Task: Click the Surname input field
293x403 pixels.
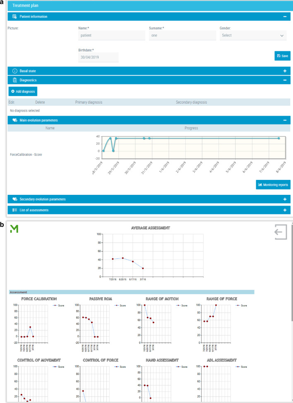Action: (183, 36)
